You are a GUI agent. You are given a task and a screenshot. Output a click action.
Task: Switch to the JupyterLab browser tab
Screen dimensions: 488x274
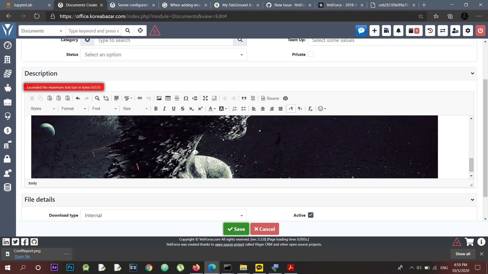(23, 5)
